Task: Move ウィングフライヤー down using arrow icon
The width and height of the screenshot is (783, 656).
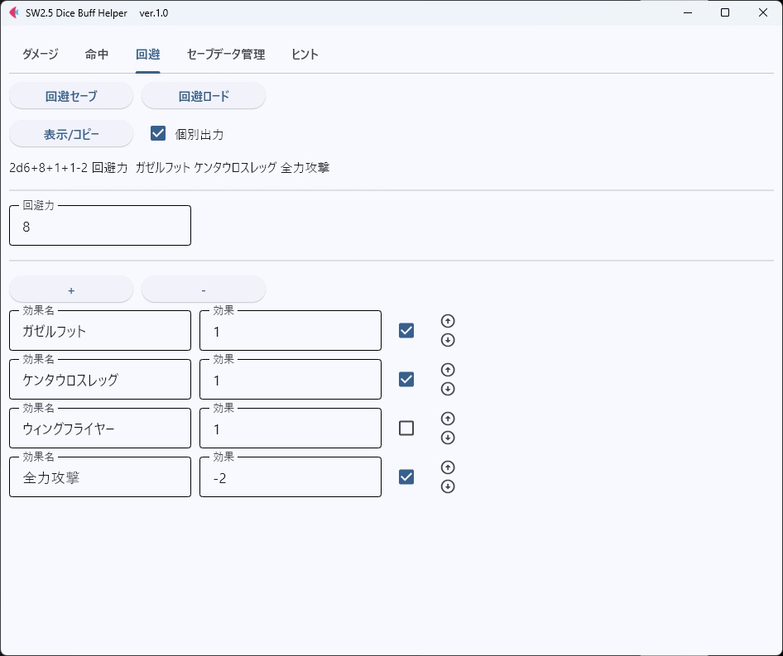Action: click(448, 438)
